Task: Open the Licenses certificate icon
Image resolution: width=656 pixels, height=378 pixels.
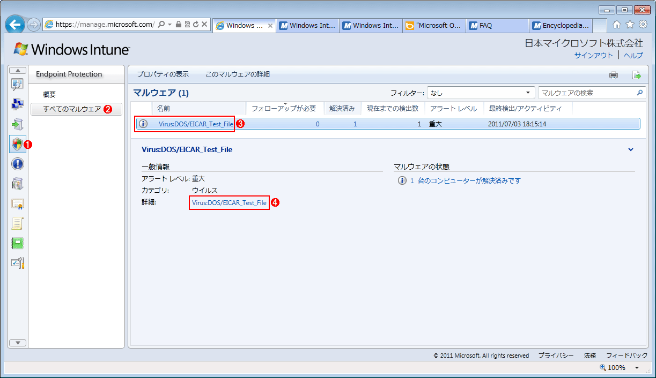Action: point(18,203)
